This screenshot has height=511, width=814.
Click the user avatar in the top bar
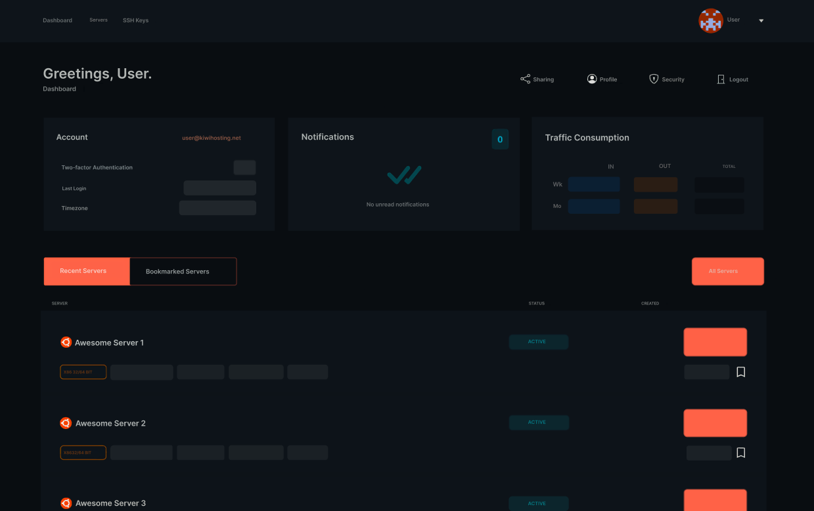pos(710,20)
